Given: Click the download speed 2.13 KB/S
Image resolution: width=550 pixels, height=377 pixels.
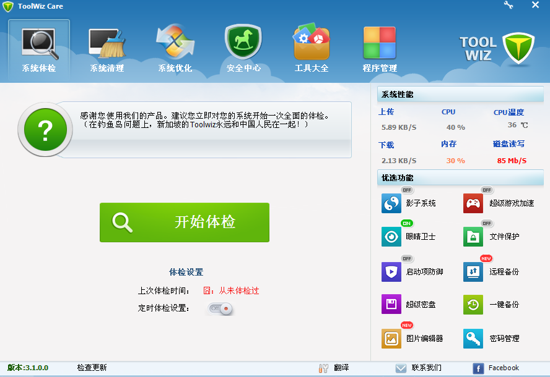Looking at the screenshot, I should [399, 161].
